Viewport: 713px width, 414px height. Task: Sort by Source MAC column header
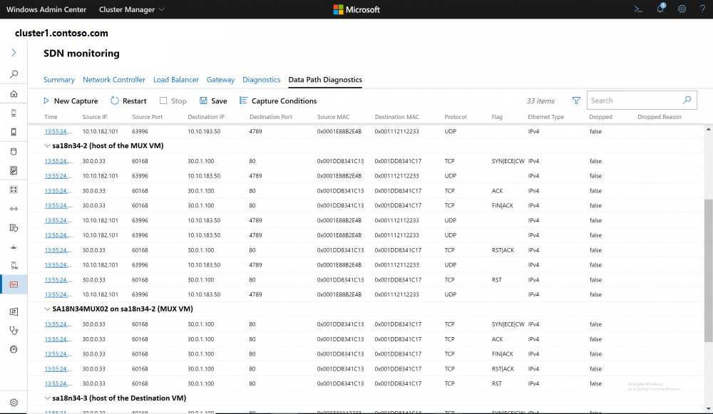[333, 117]
